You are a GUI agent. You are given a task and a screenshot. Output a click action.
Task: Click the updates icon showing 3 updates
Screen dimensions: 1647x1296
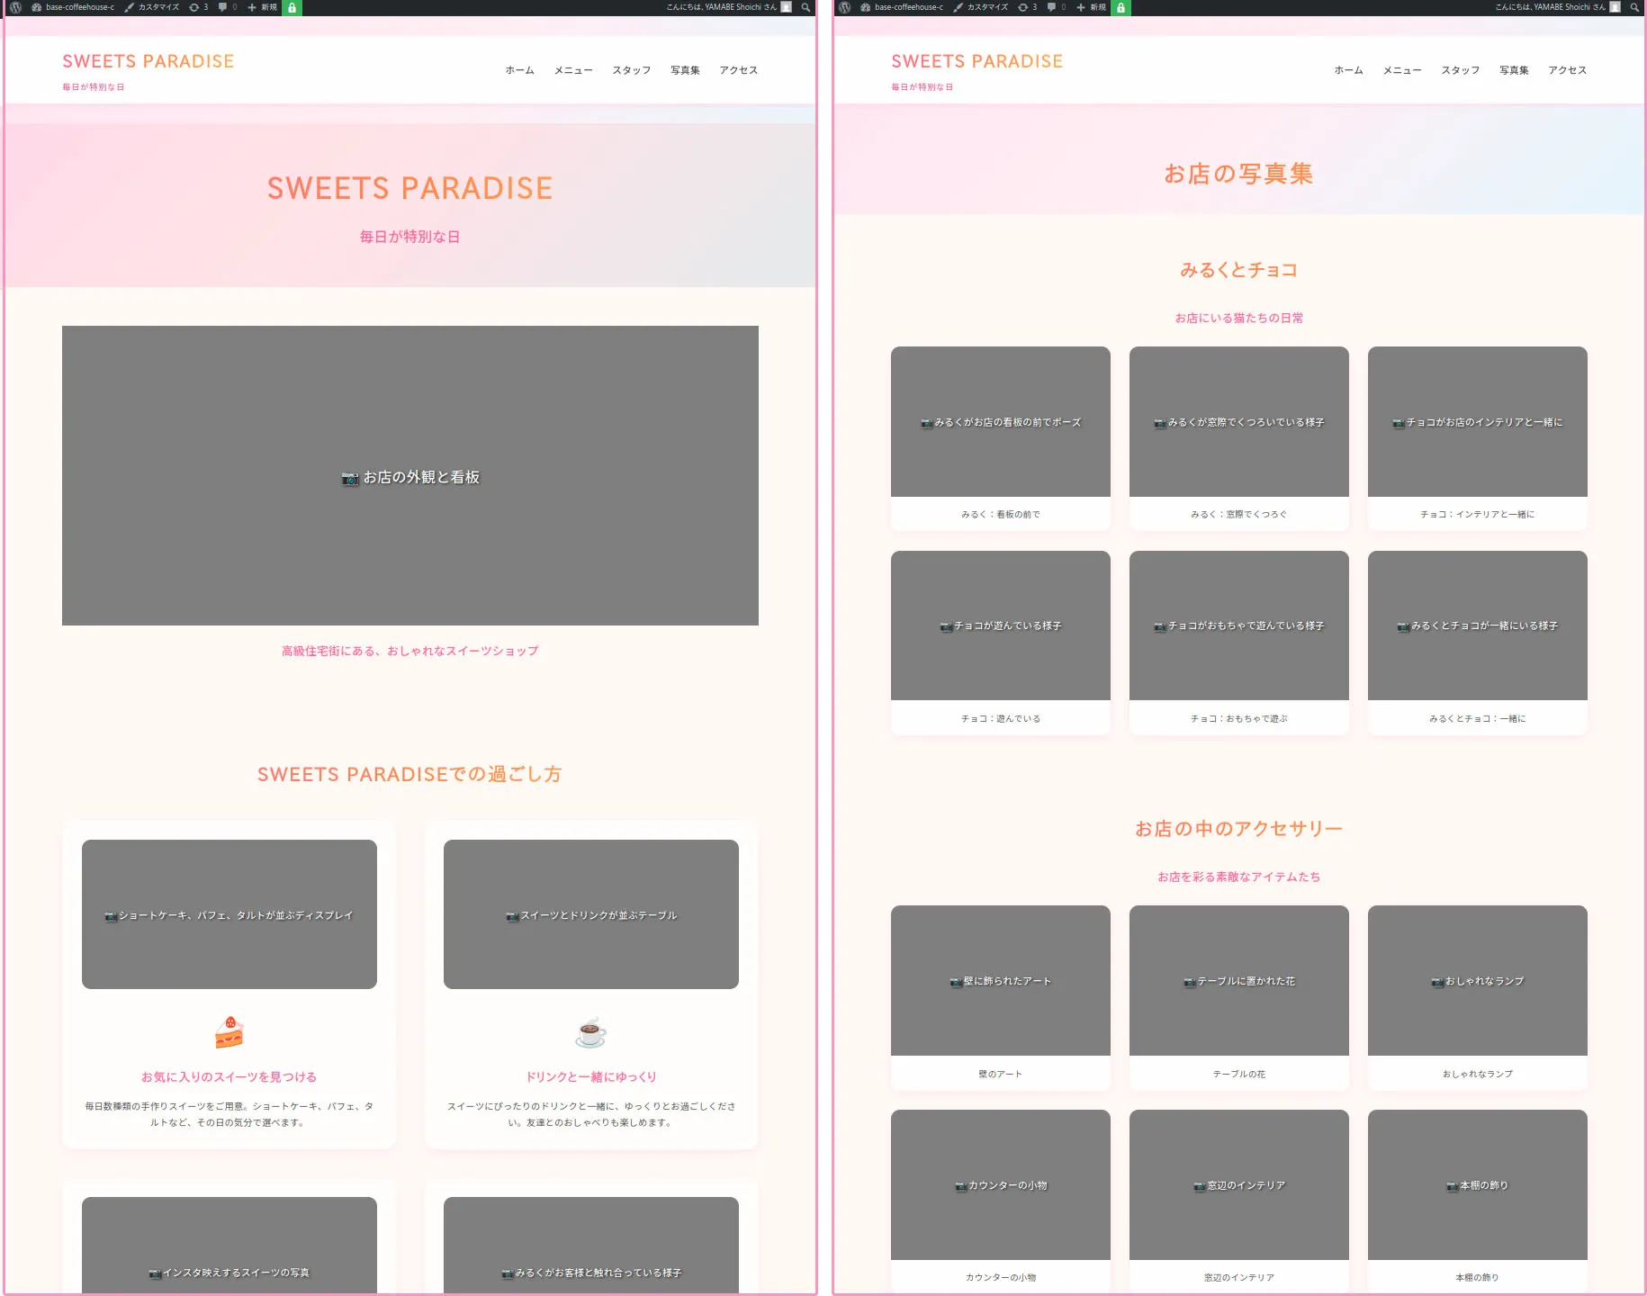[196, 7]
